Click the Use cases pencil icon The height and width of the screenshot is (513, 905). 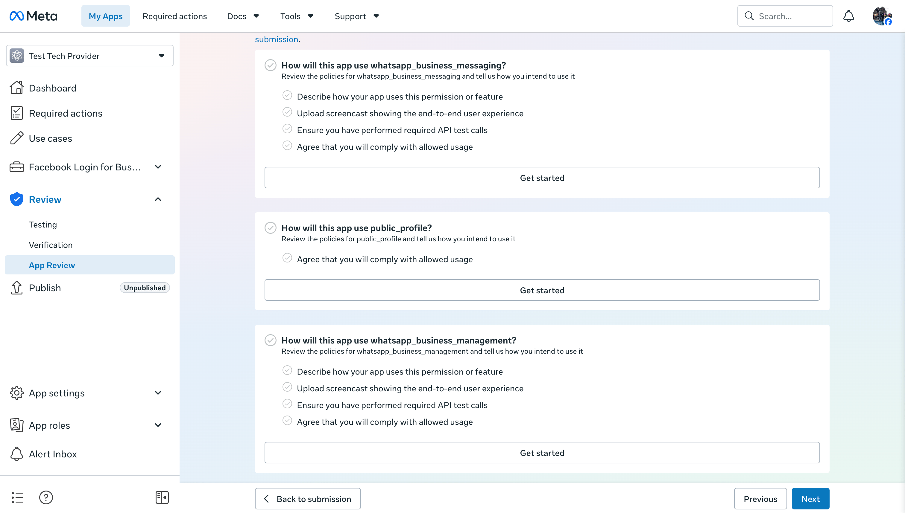click(x=16, y=138)
